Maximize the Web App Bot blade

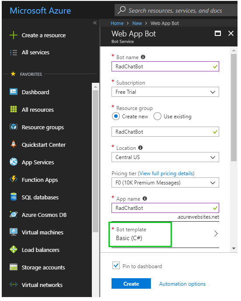point(218,34)
